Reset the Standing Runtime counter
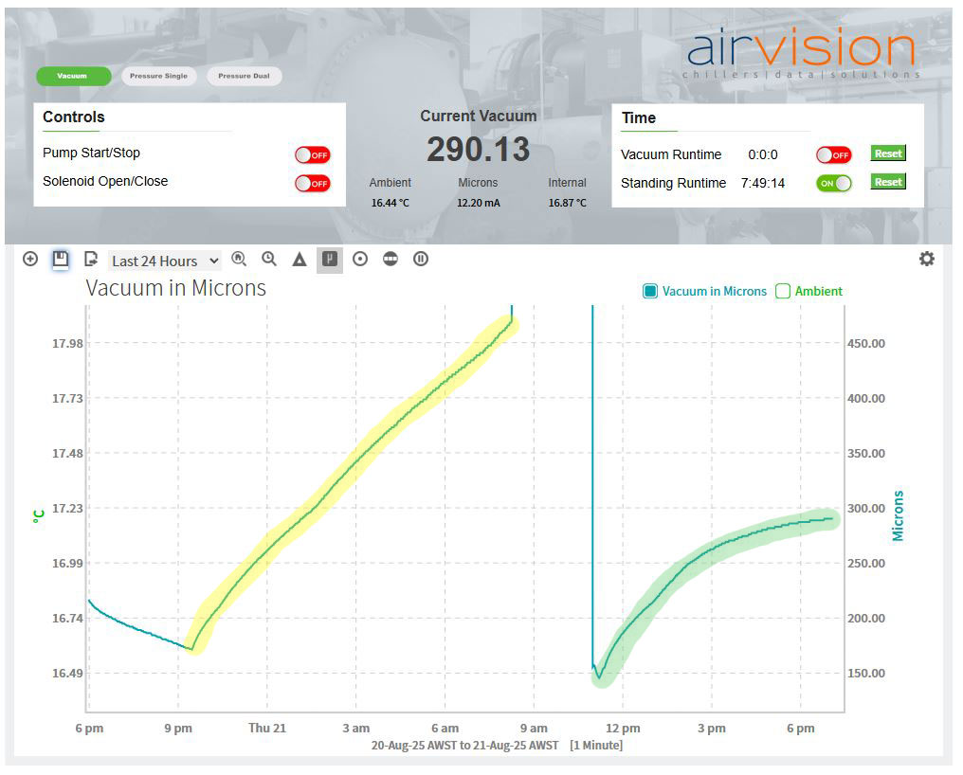 (888, 182)
